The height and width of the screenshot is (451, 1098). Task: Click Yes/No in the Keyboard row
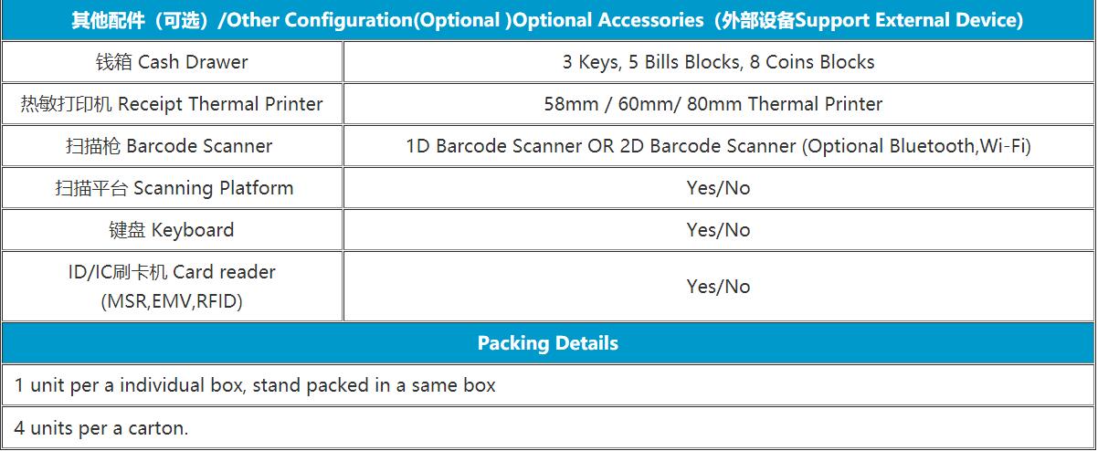718,230
